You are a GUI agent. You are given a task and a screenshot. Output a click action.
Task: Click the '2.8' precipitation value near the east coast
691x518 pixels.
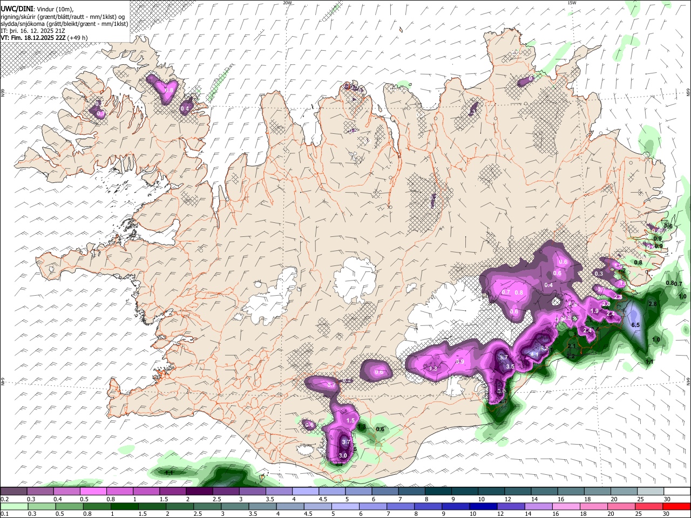click(652, 304)
